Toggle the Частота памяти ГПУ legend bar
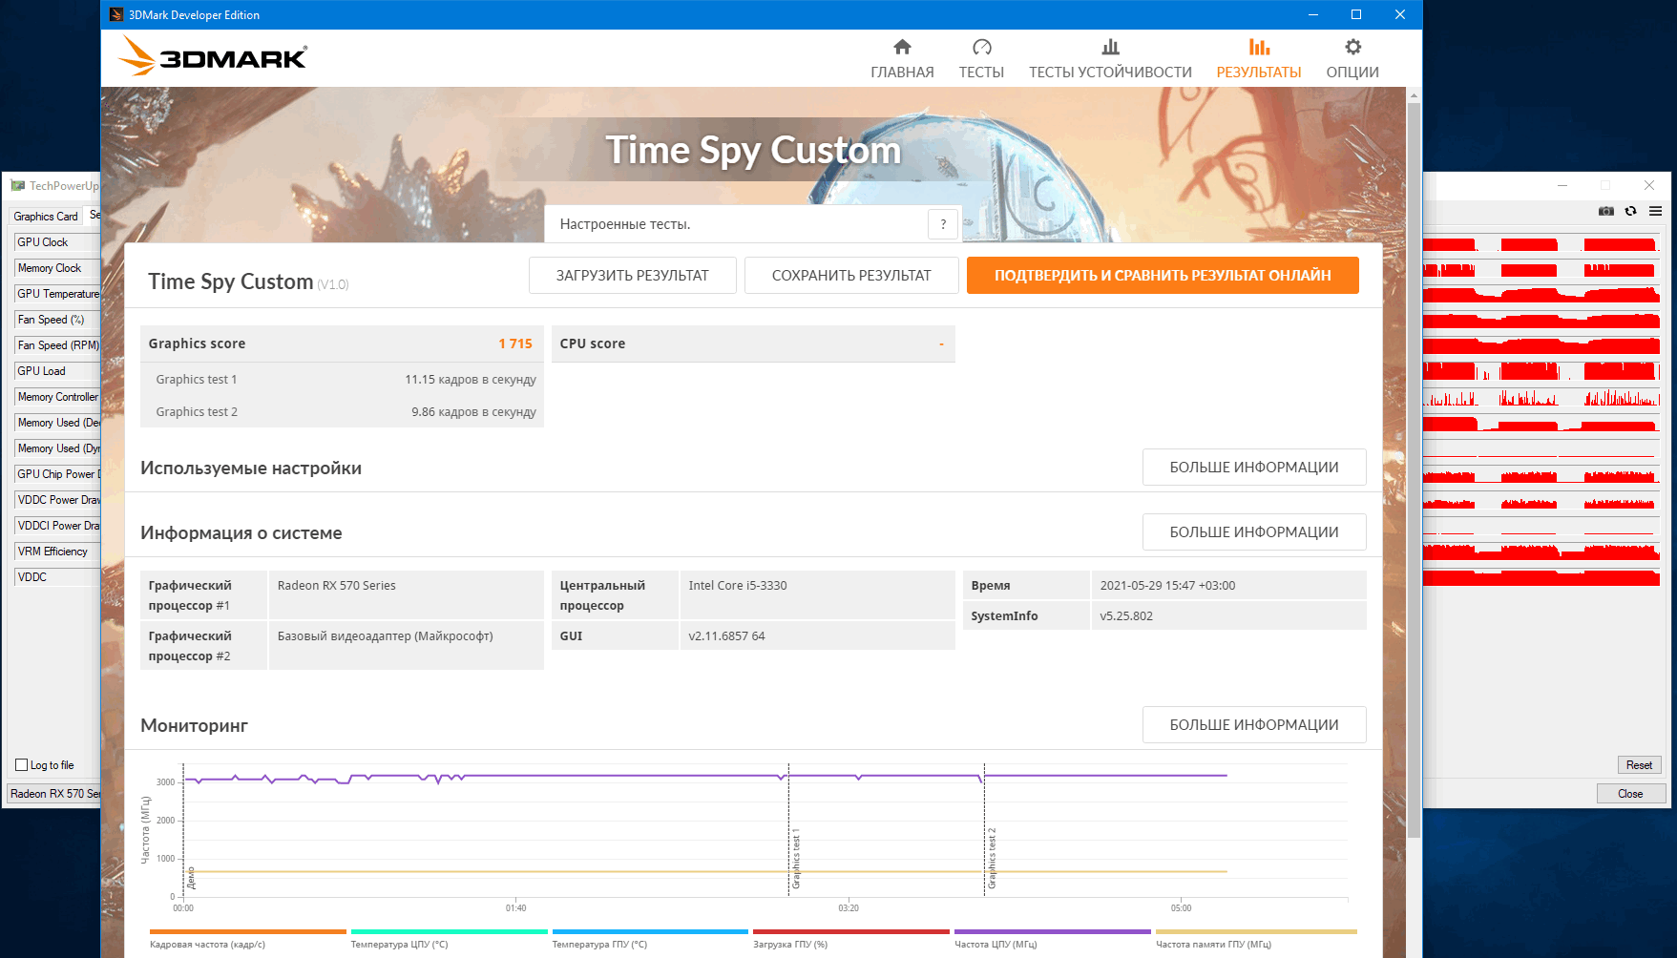 1256,932
